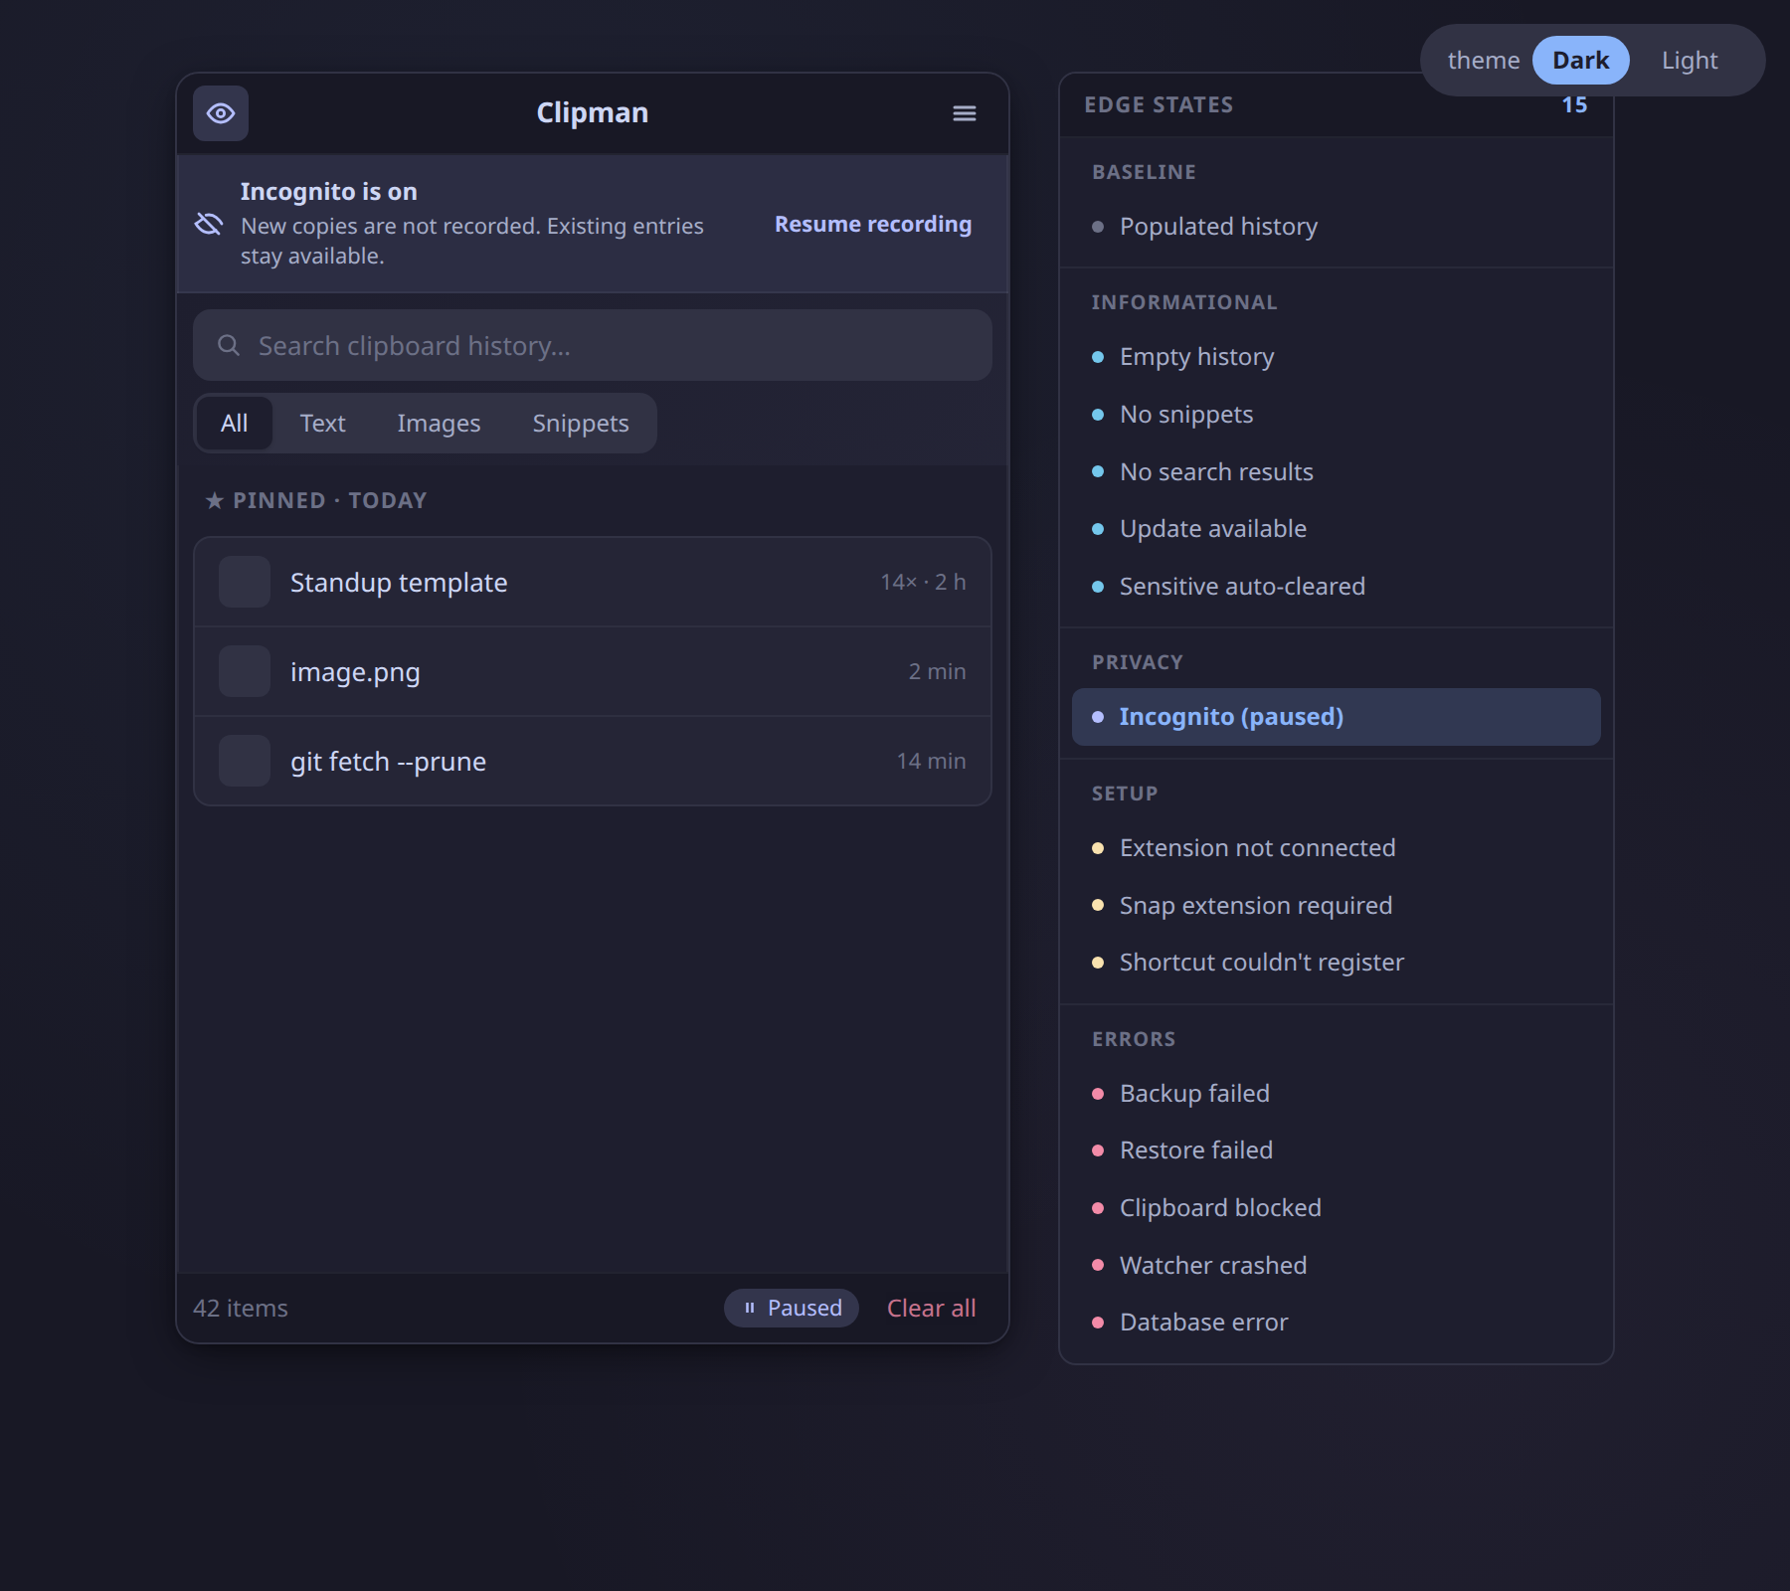Select Empty history state
This screenshot has width=1790, height=1591.
[1336, 357]
